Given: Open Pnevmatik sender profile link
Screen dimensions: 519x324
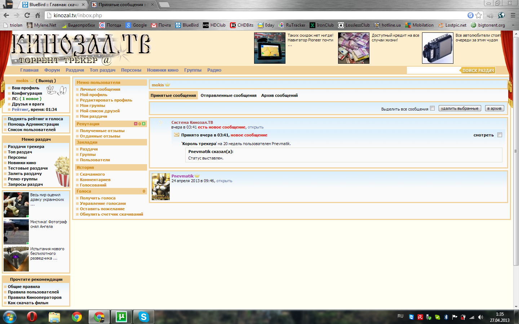Looking at the screenshot, I should coord(182,176).
